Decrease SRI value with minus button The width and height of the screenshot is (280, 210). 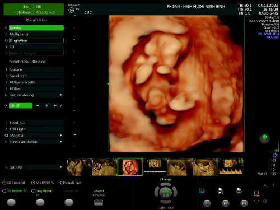(38, 106)
